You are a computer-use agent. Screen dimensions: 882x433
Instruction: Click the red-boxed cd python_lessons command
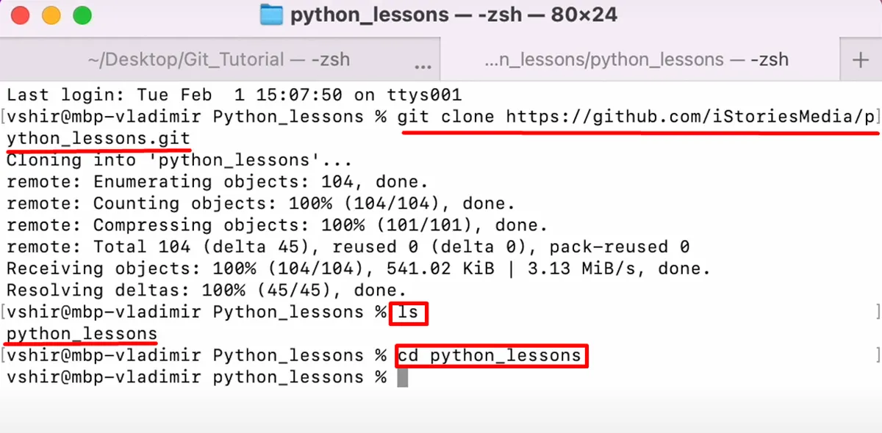[491, 357]
